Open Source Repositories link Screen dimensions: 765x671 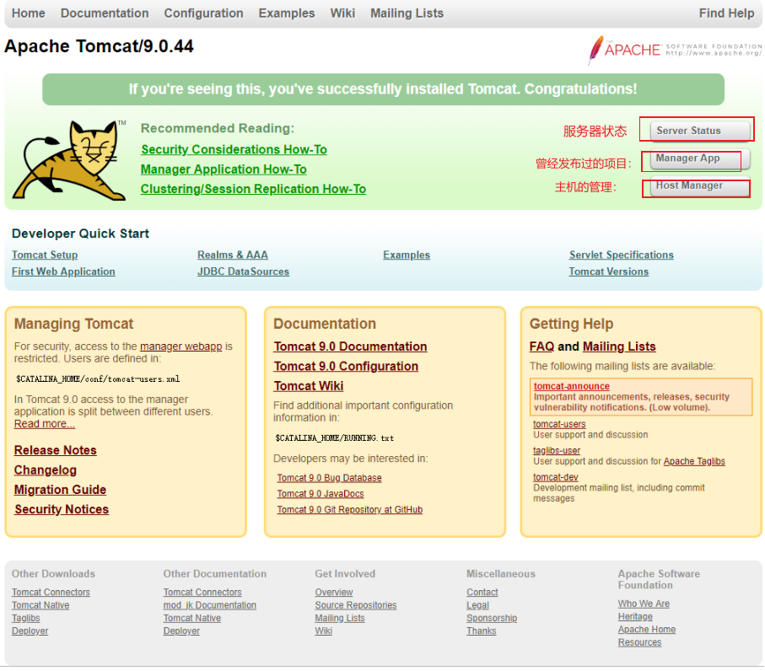356,605
